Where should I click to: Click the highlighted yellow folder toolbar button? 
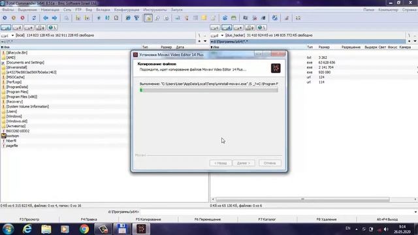pos(148,18)
